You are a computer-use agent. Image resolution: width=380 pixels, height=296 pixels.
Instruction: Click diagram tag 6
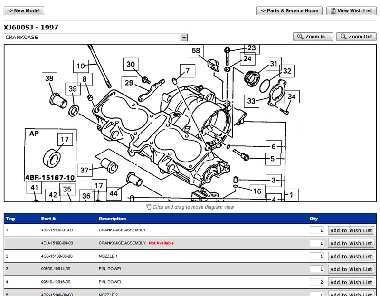(274, 146)
